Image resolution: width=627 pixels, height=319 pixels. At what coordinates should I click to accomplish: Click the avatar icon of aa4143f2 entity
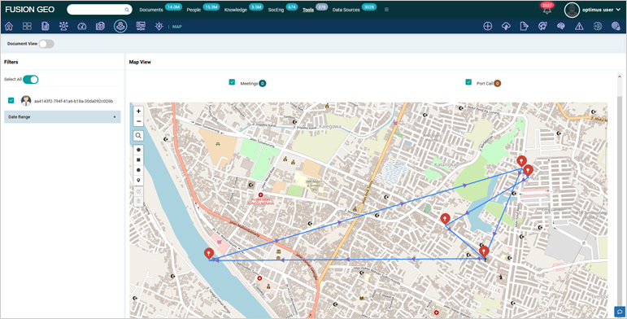point(26,101)
